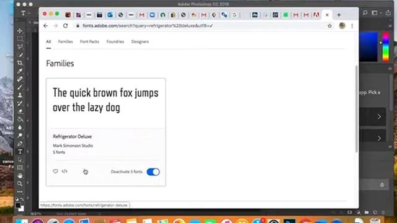
Task: Switch to the Designers tab
Action: 140,42
